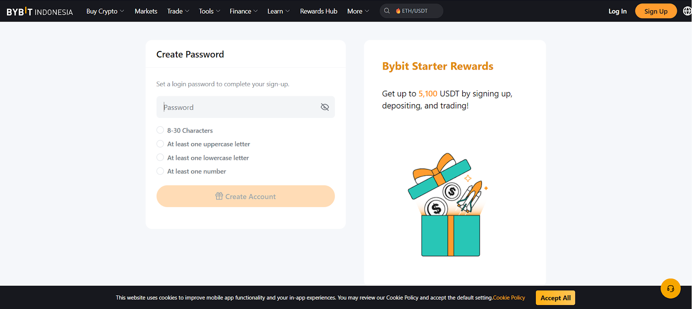Click the Bybit Indonesia logo
Image resolution: width=692 pixels, height=309 pixels.
click(x=40, y=11)
